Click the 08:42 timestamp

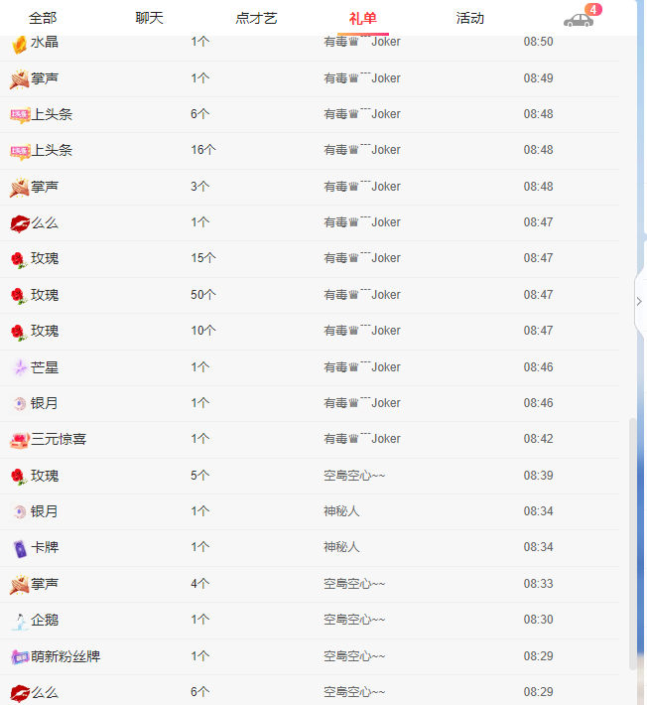tap(538, 439)
